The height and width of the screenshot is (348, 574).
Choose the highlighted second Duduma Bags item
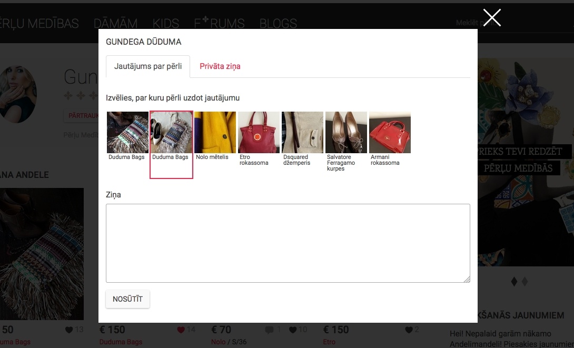point(171,132)
